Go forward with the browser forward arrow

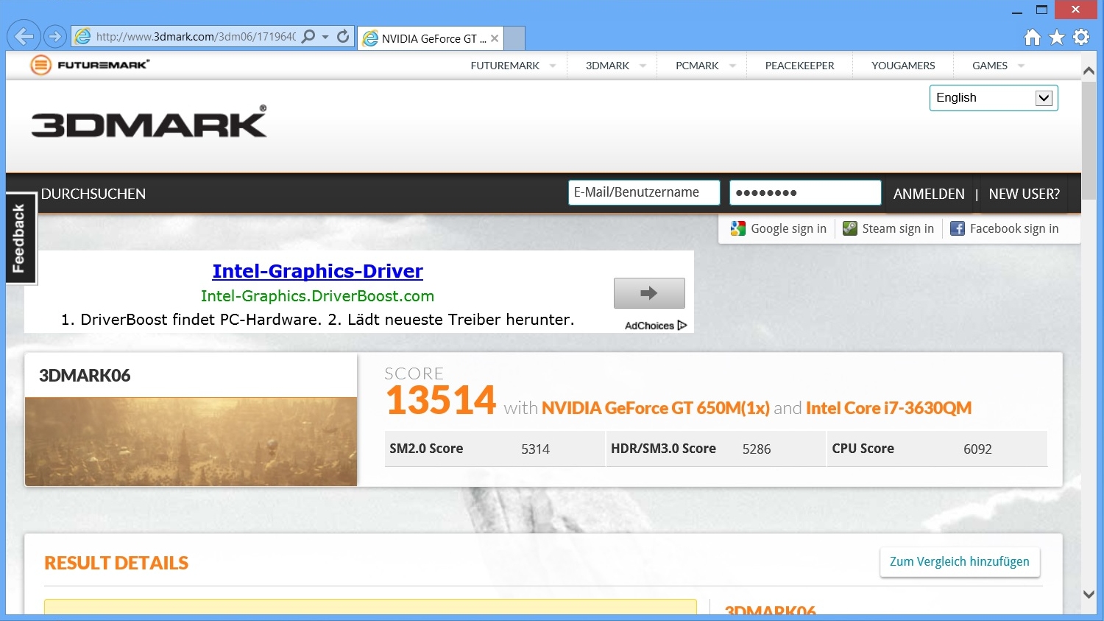[54, 36]
